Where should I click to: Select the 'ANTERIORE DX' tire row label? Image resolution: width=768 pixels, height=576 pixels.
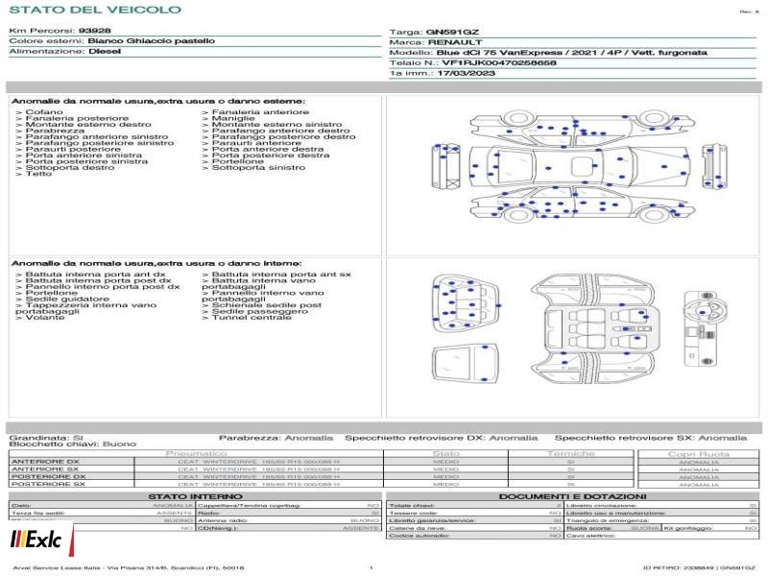pos(45,462)
